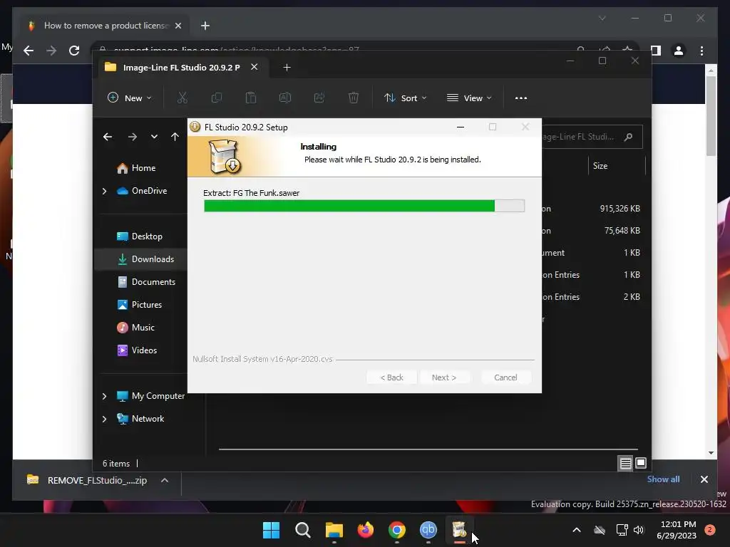730x547 pixels.
Task: Open a new Chrome tab
Action: [x=205, y=26]
